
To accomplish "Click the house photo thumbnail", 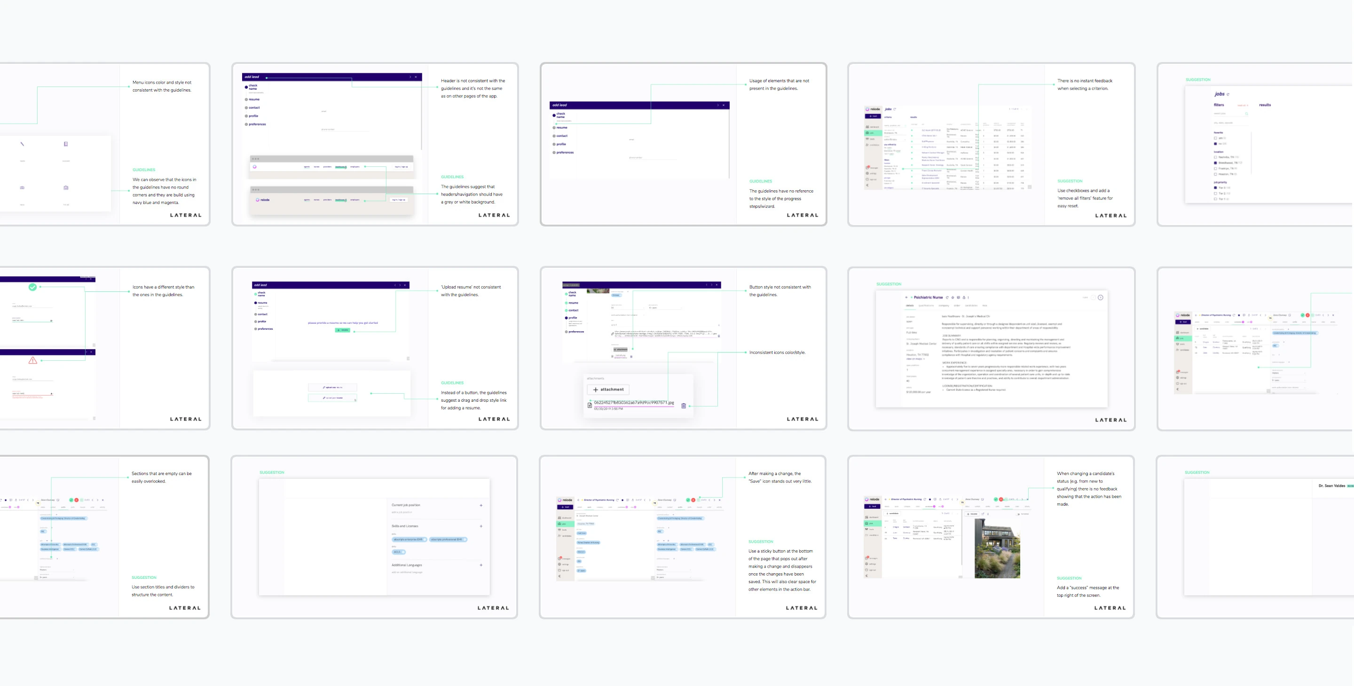I will tap(997, 548).
